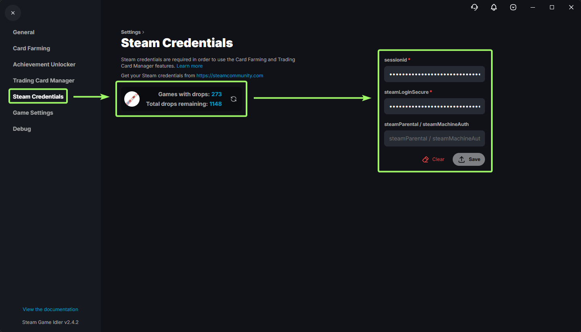Click the eraser icon to clear credentials
Screen dimensions: 581x332
pos(425,159)
